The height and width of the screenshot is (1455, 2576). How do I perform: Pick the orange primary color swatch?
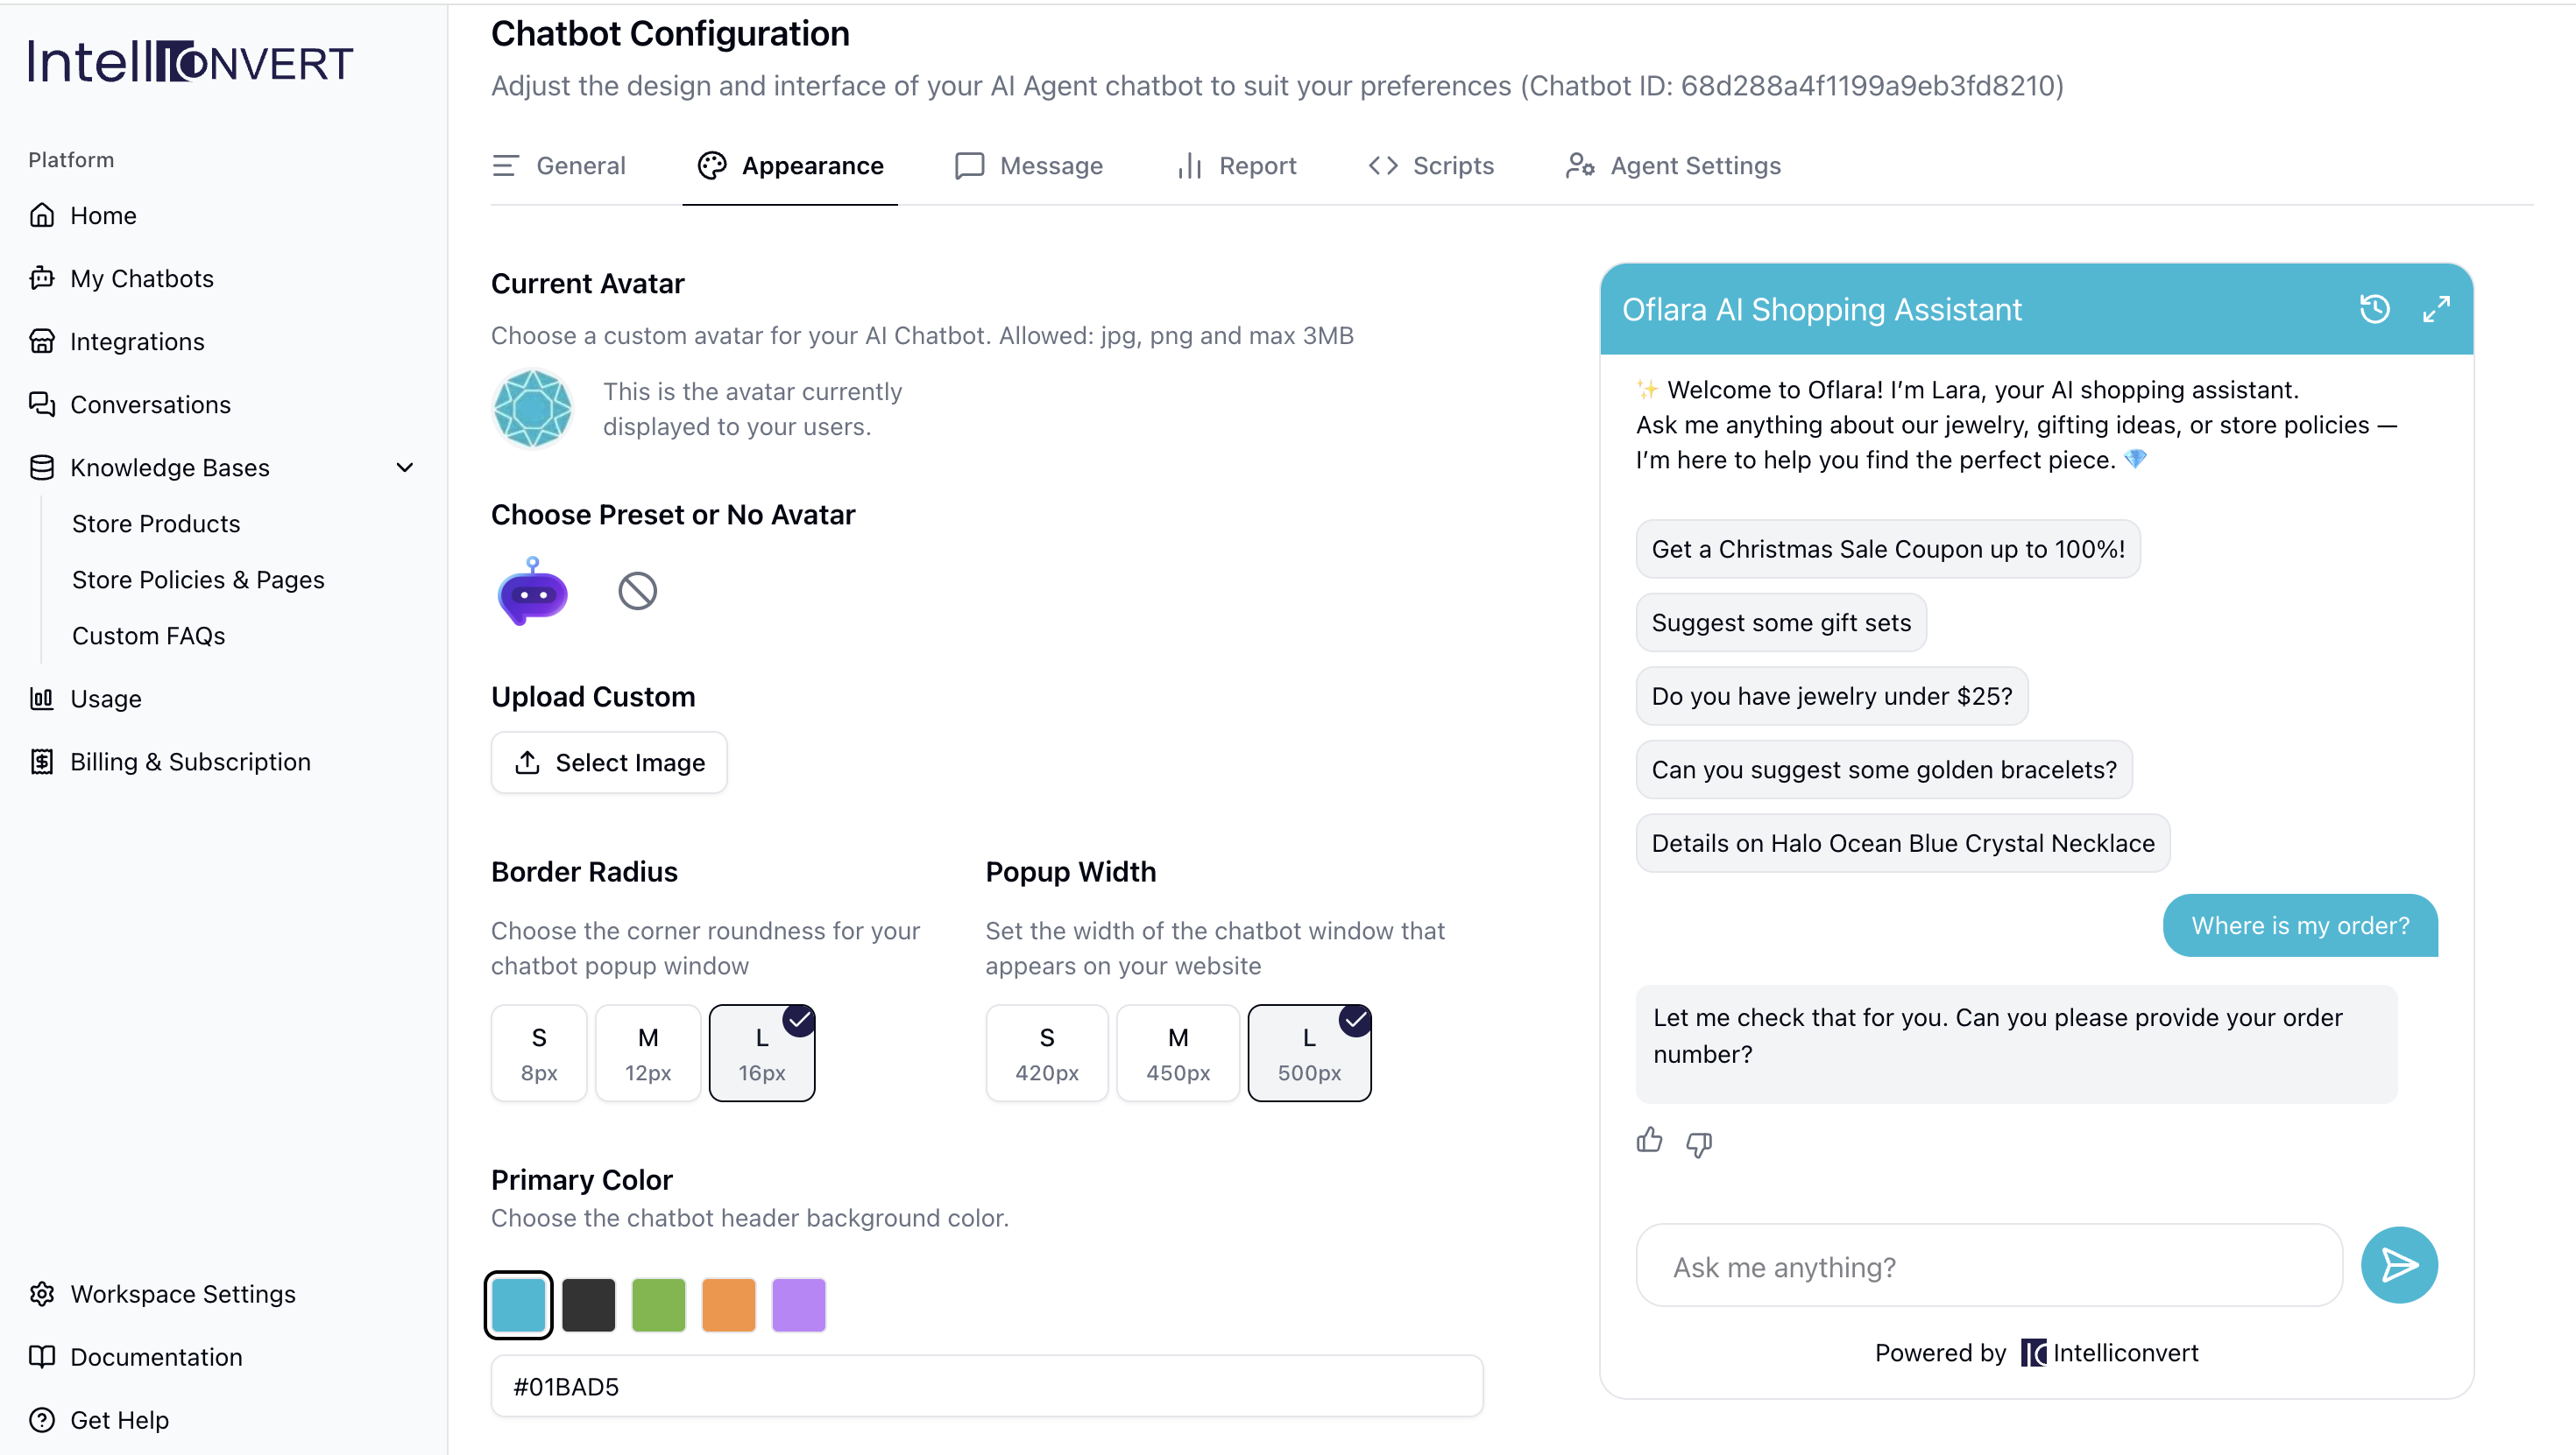[728, 1304]
